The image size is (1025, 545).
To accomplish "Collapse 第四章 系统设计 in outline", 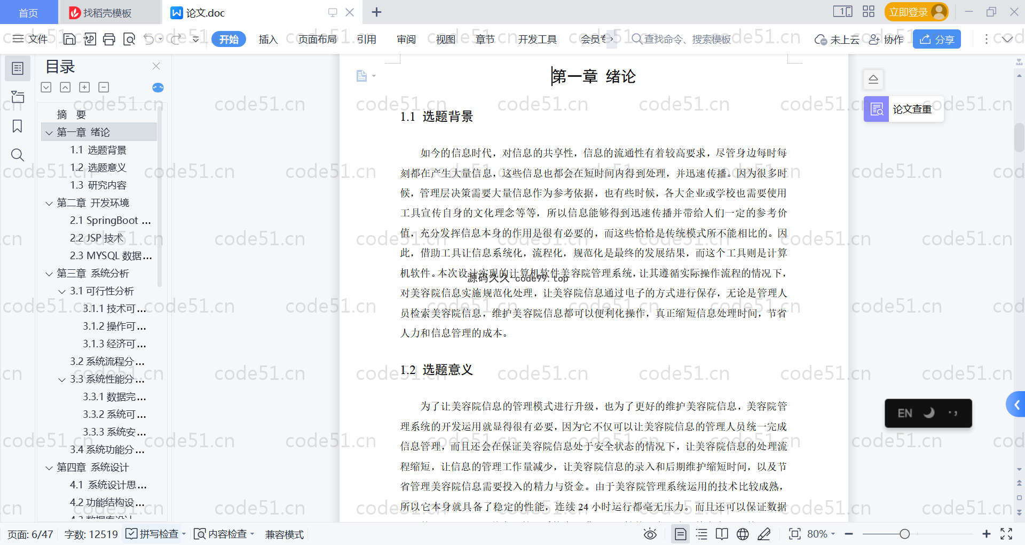I will 49,468.
